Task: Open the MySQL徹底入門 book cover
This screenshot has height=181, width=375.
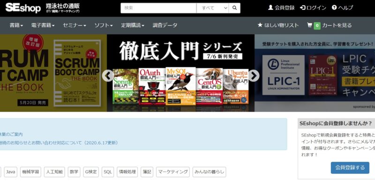Action: 181,86
